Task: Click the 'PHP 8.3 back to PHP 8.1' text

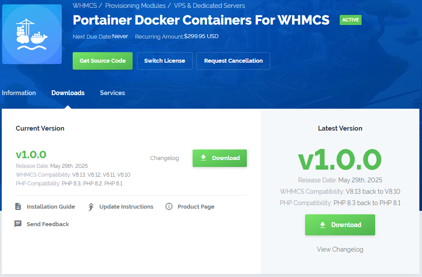Action: (x=367, y=203)
